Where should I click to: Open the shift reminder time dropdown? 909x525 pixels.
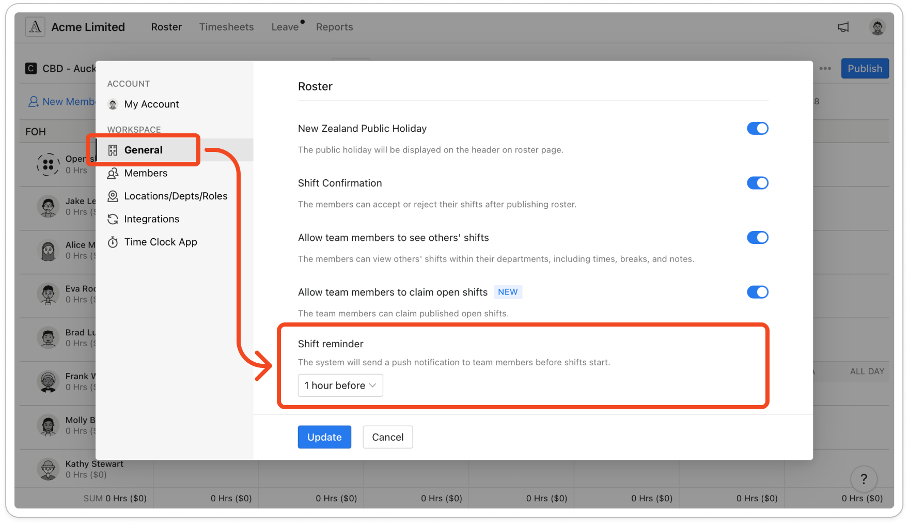point(340,385)
